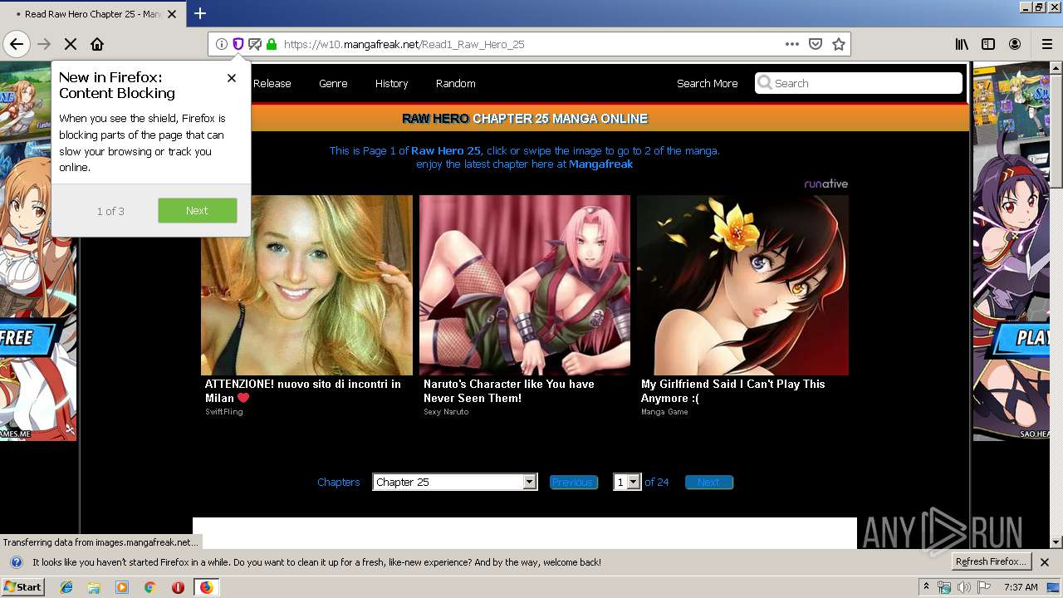This screenshot has width=1063, height=598.
Task: Open the Random menu item
Action: [x=455, y=83]
